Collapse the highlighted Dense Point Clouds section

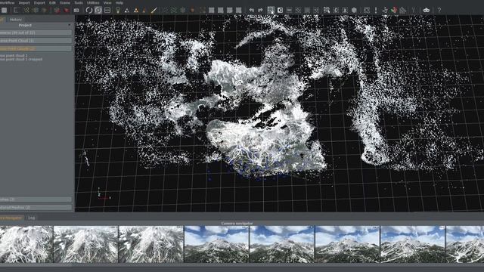(x=36, y=48)
